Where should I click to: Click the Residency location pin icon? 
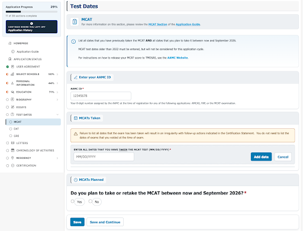coord(12,158)
